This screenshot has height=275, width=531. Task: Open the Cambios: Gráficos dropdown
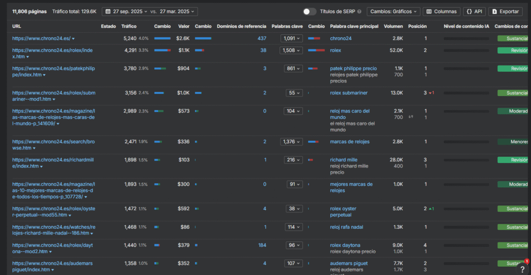[x=394, y=11]
